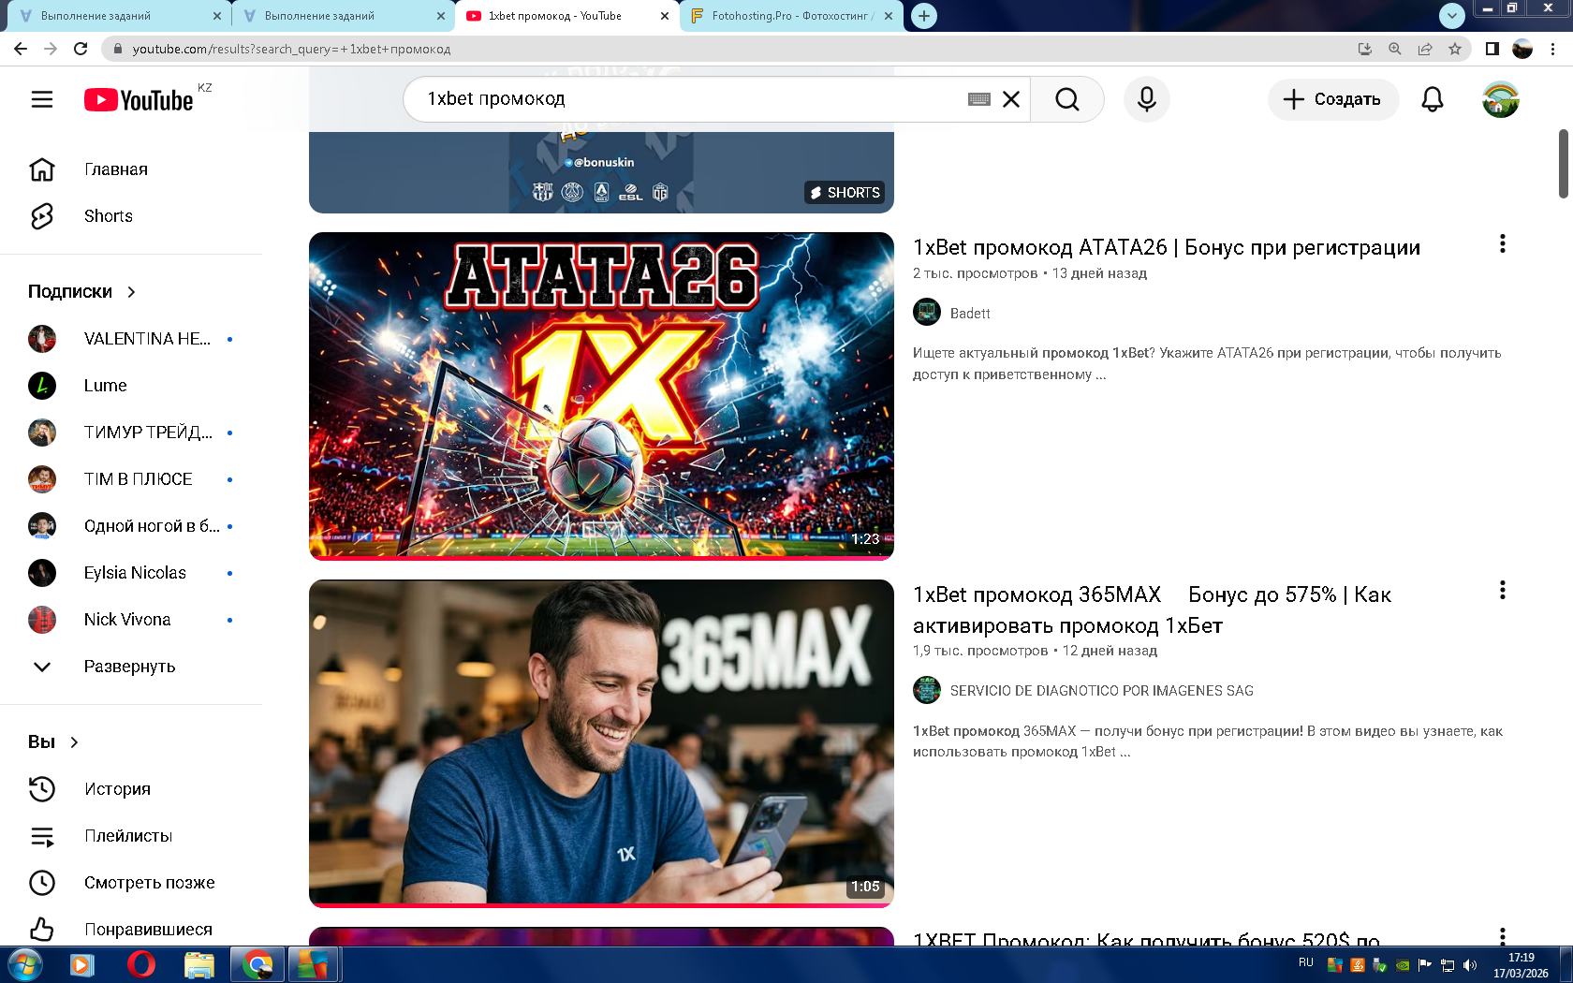The width and height of the screenshot is (1573, 983).
Task: Select the 1xbet промокод YouTube tab
Action: pyautogui.click(x=566, y=16)
